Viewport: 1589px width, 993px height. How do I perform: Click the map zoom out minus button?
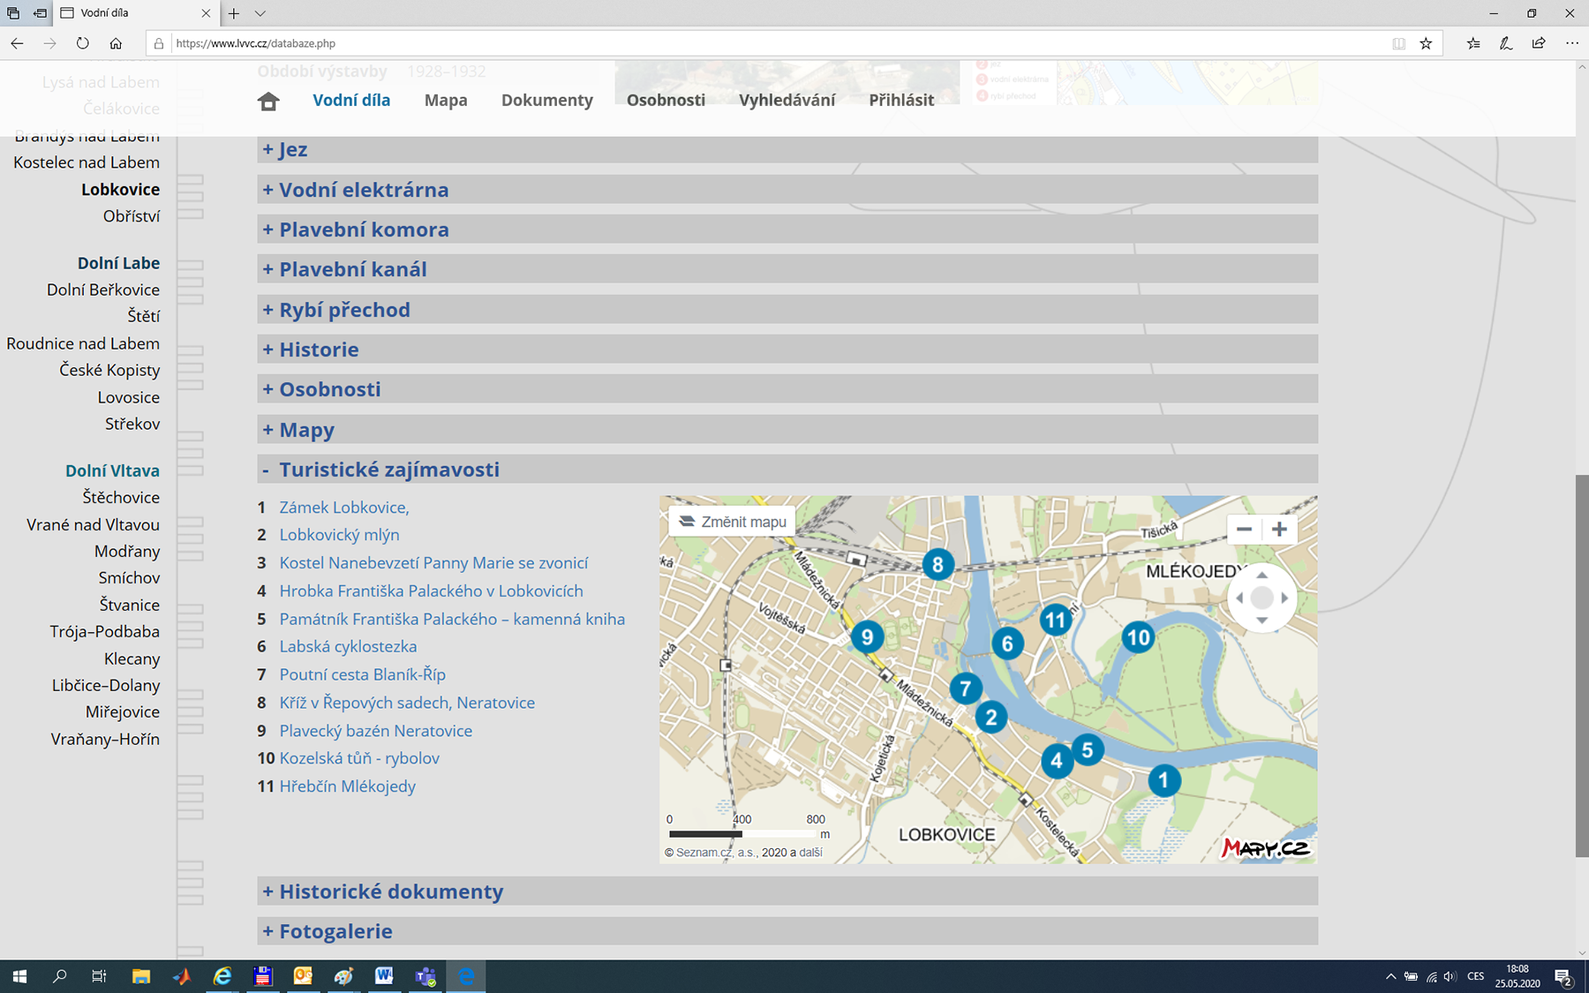(x=1244, y=530)
